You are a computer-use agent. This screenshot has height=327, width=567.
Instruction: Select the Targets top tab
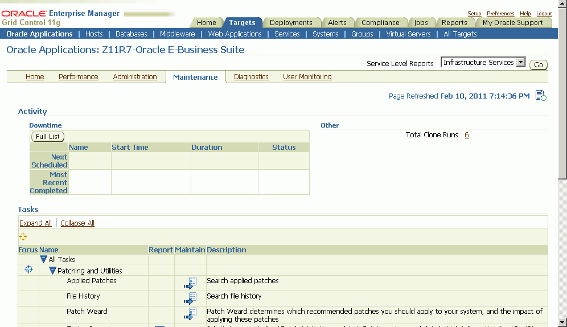click(242, 22)
